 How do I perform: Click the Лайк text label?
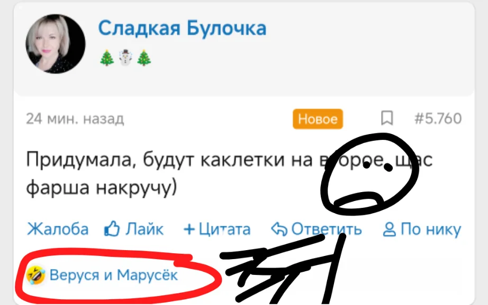(144, 230)
